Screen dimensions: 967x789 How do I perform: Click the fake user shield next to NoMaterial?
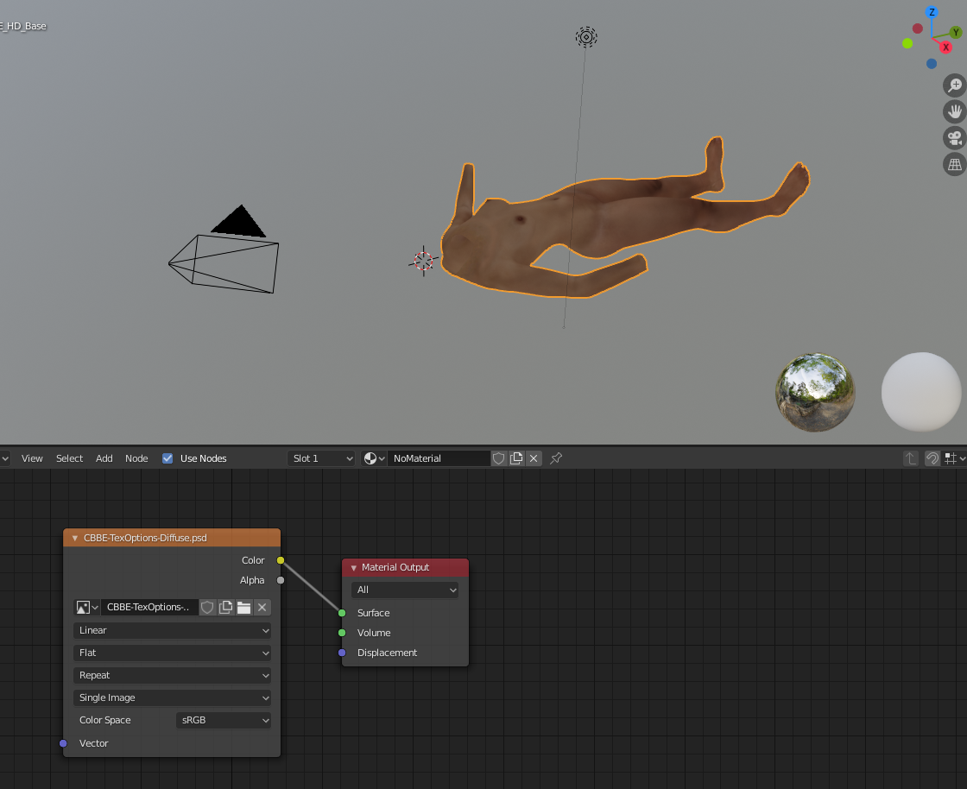coord(499,458)
